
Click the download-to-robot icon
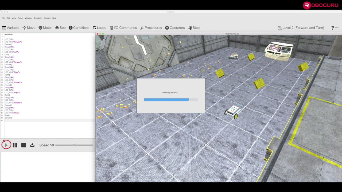pyautogui.click(x=32, y=145)
